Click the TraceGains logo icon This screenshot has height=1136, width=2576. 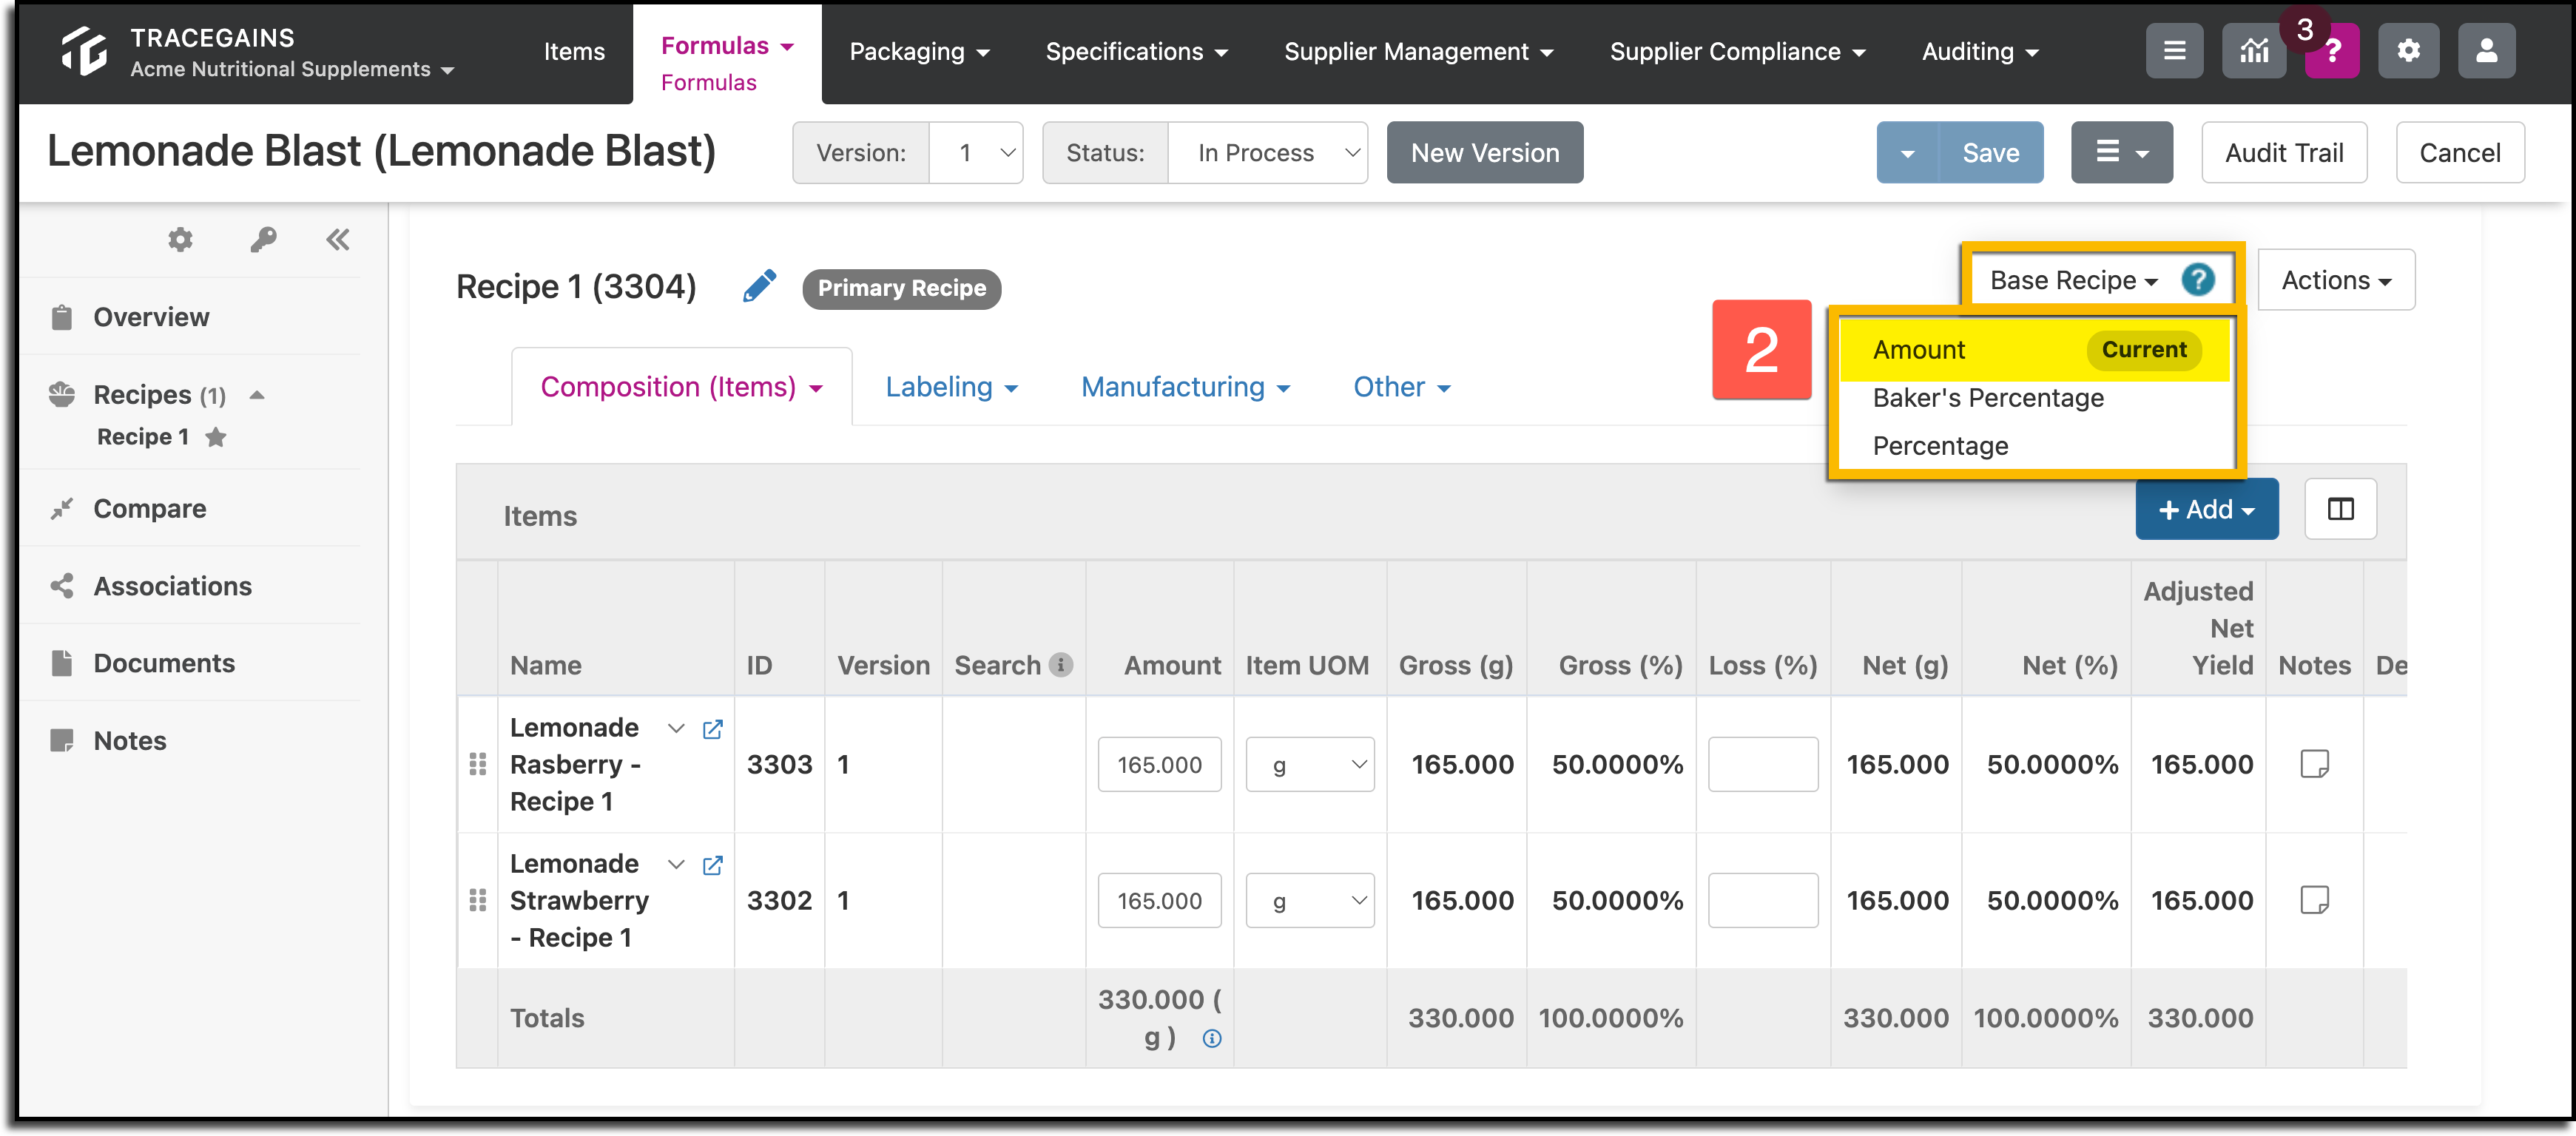click(84, 51)
